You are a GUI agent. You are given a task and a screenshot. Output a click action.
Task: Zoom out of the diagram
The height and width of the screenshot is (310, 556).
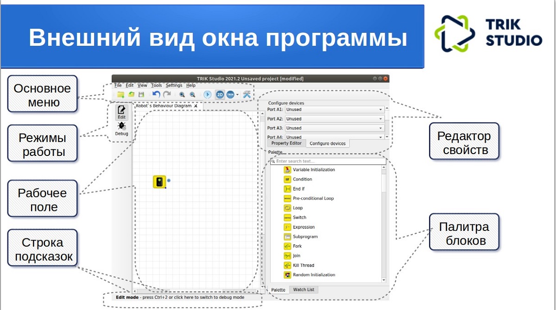coord(192,94)
